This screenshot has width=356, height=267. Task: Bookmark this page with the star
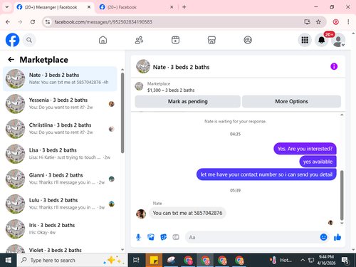click(318, 22)
